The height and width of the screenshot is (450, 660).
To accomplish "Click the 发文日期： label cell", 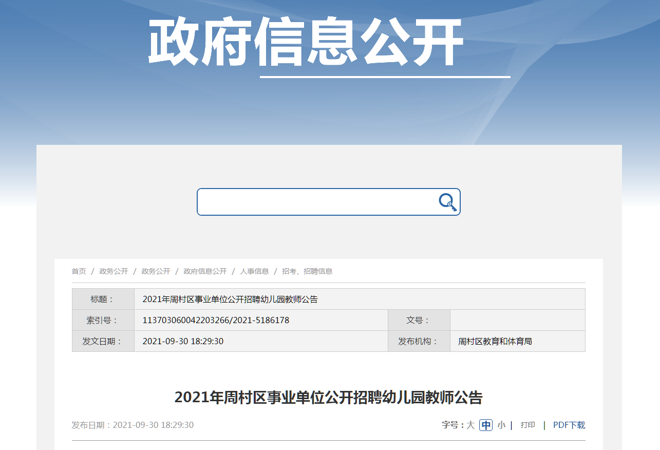I will pyautogui.click(x=103, y=341).
